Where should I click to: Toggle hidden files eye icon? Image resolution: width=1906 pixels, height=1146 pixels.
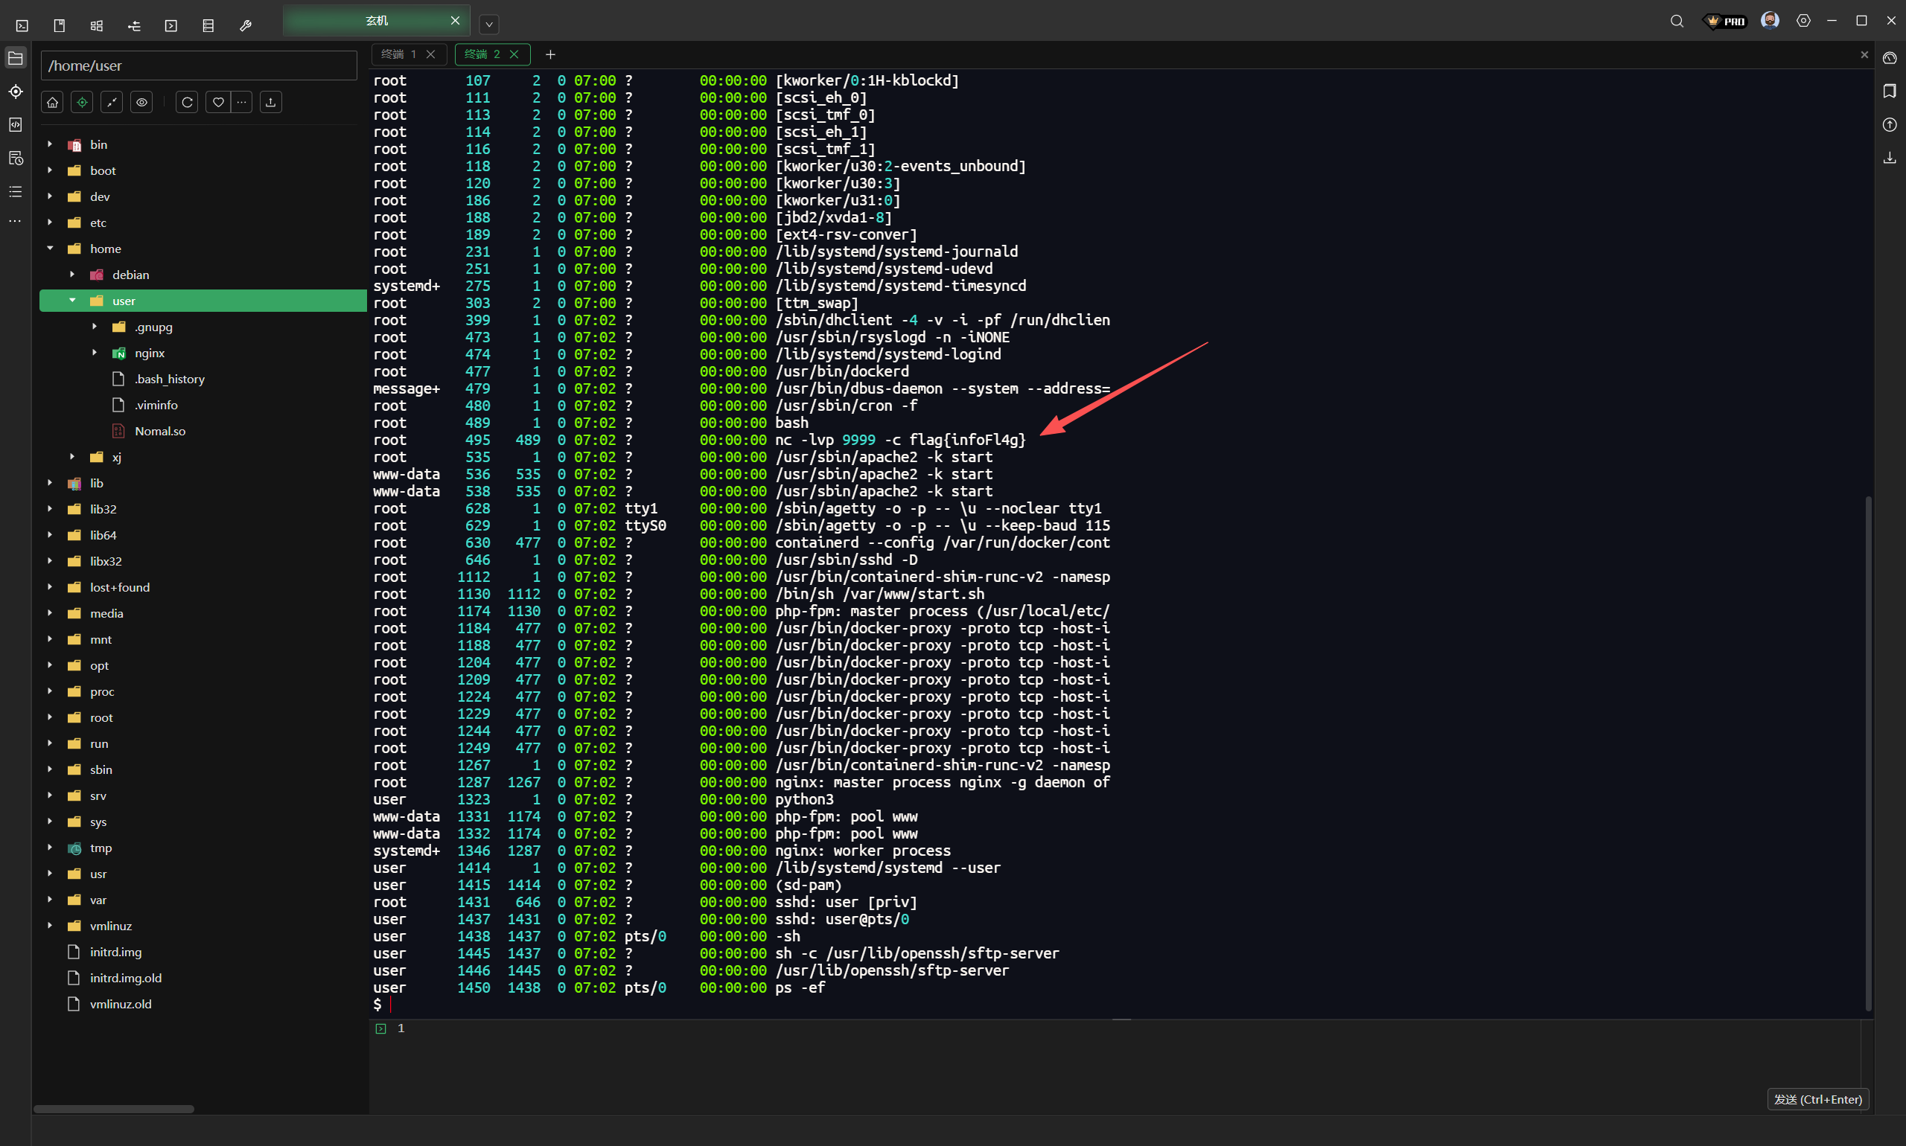pyautogui.click(x=141, y=102)
